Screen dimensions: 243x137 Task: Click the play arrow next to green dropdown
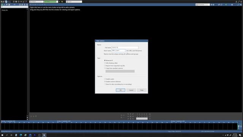pyautogui.click(x=60, y=2)
